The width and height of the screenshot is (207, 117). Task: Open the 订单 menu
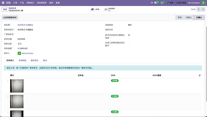(x=15, y=3)
